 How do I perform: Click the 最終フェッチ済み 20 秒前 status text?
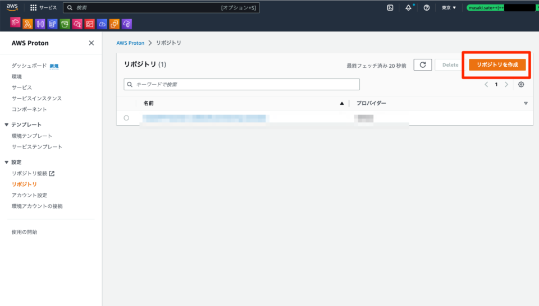376,66
